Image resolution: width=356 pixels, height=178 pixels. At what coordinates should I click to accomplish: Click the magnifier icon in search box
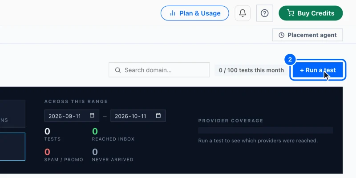point(117,70)
